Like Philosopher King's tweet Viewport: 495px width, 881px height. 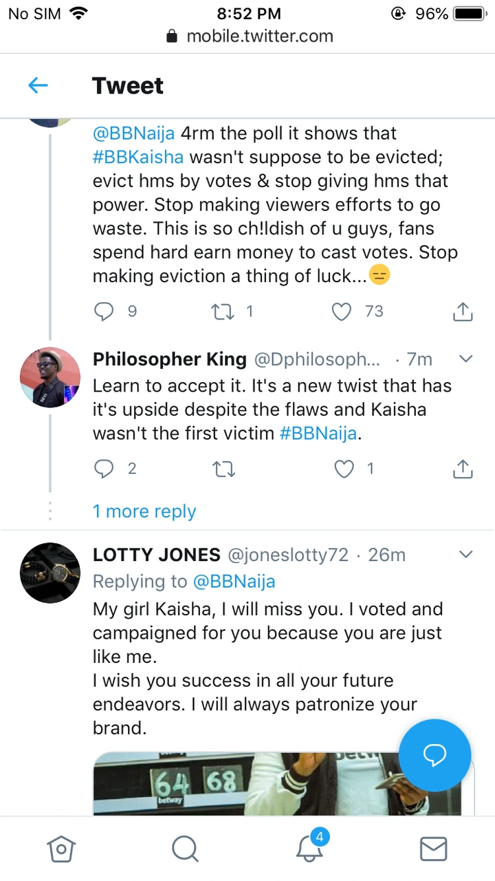pyautogui.click(x=343, y=469)
